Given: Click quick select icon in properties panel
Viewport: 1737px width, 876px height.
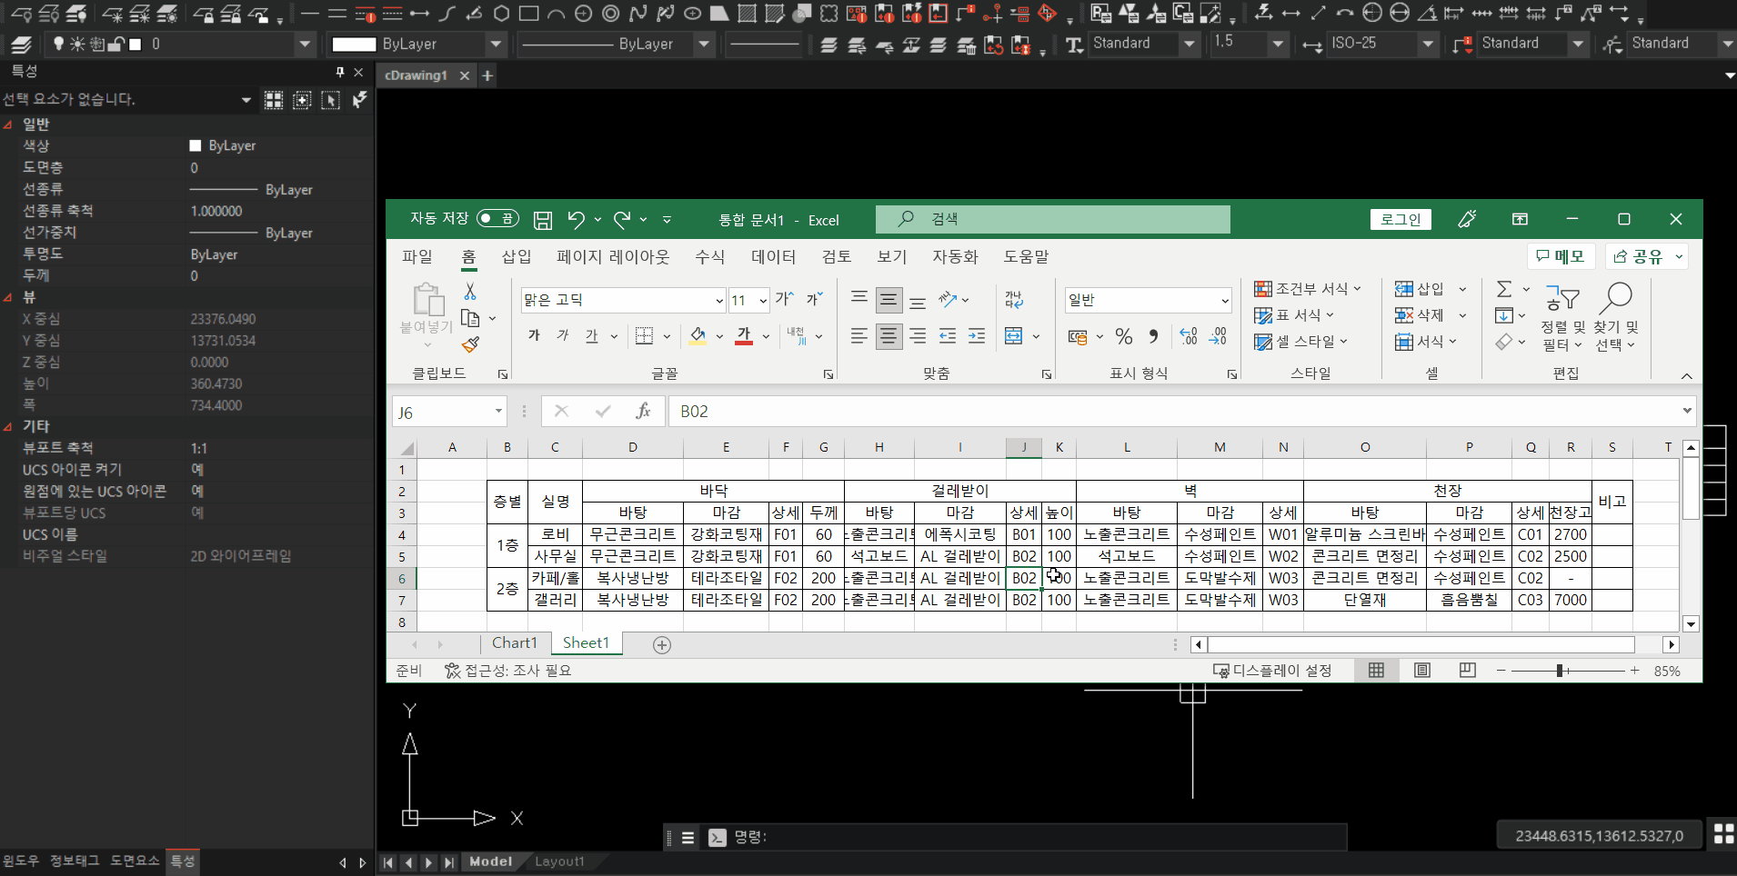Looking at the screenshot, I should tap(360, 99).
